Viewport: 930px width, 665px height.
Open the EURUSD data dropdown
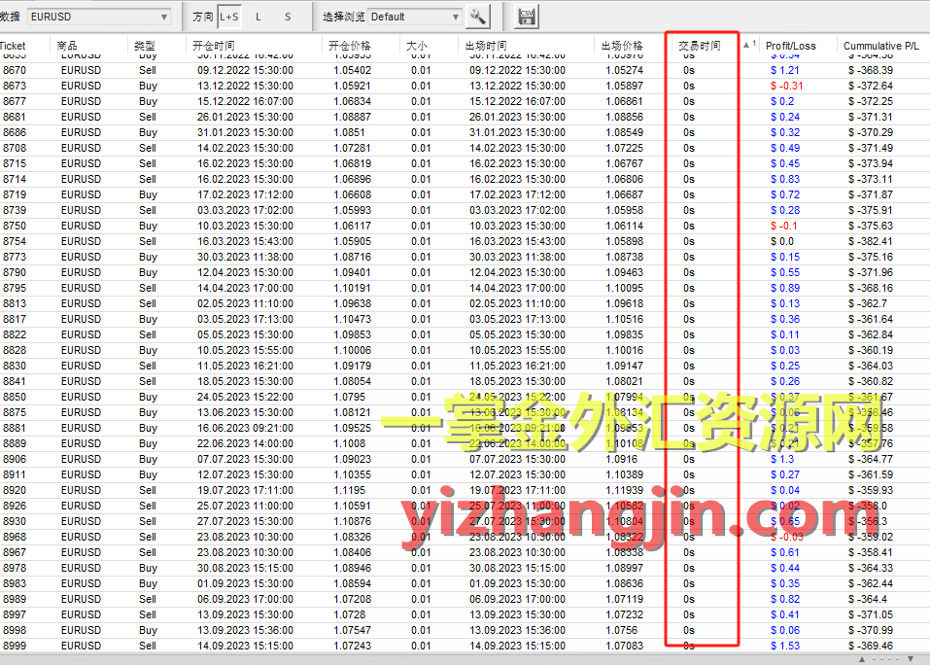pyautogui.click(x=99, y=17)
